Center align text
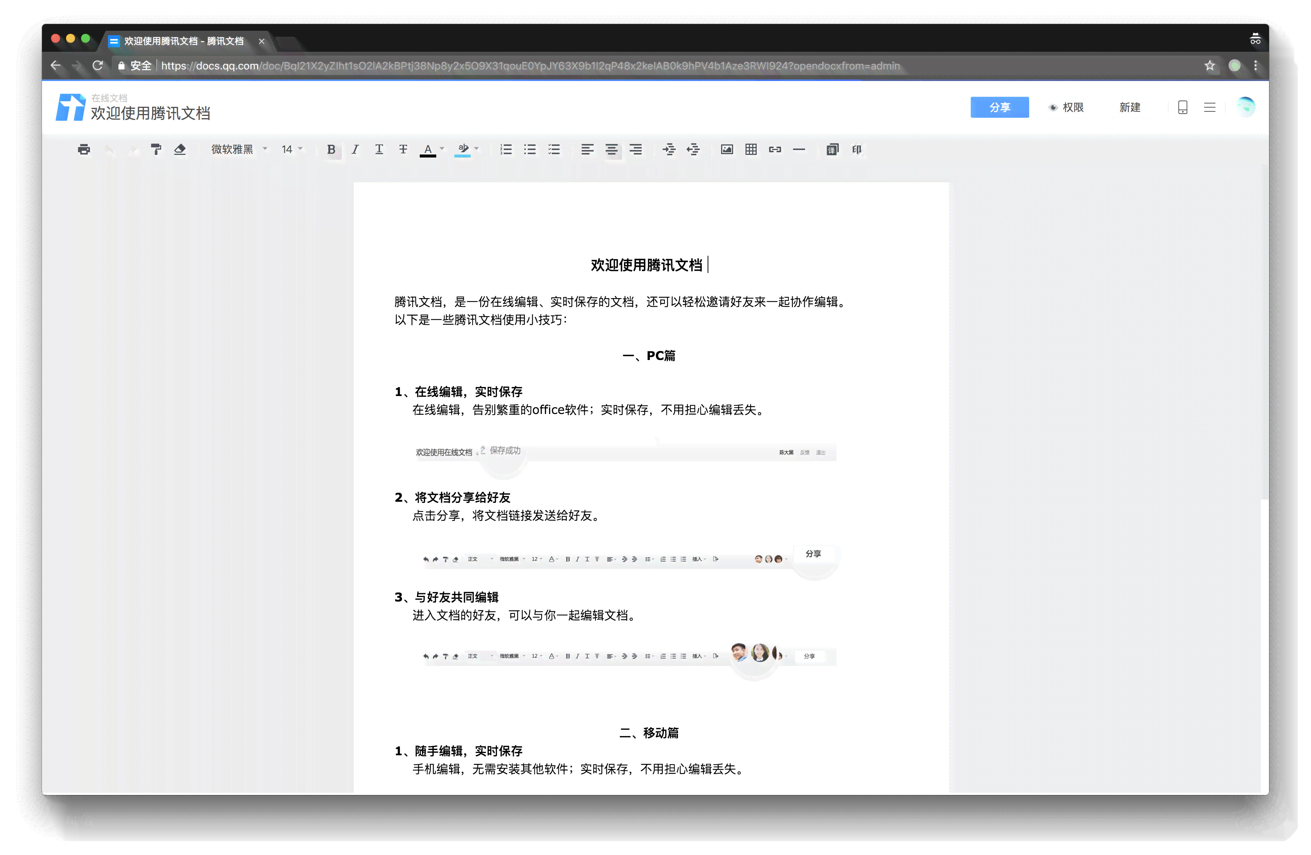Screen dimensions: 1311x855 pos(611,149)
